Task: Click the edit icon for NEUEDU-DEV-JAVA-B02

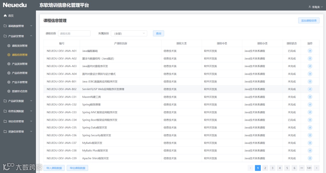Action: (310, 89)
